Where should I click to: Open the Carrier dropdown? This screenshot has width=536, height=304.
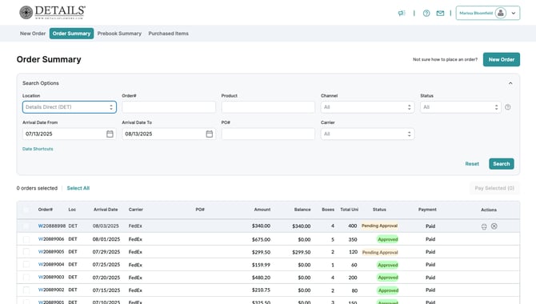(367, 134)
